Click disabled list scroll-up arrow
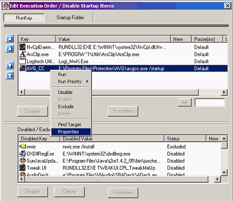This screenshot has width=233, height=201. [224, 138]
